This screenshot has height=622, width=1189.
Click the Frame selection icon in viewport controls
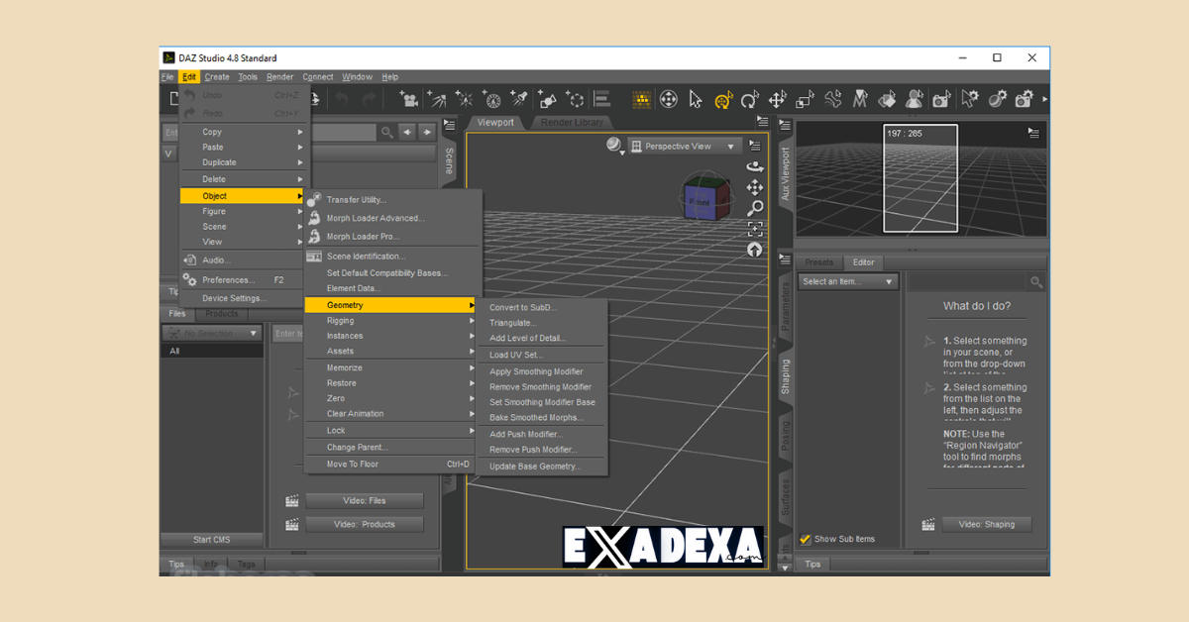754,228
